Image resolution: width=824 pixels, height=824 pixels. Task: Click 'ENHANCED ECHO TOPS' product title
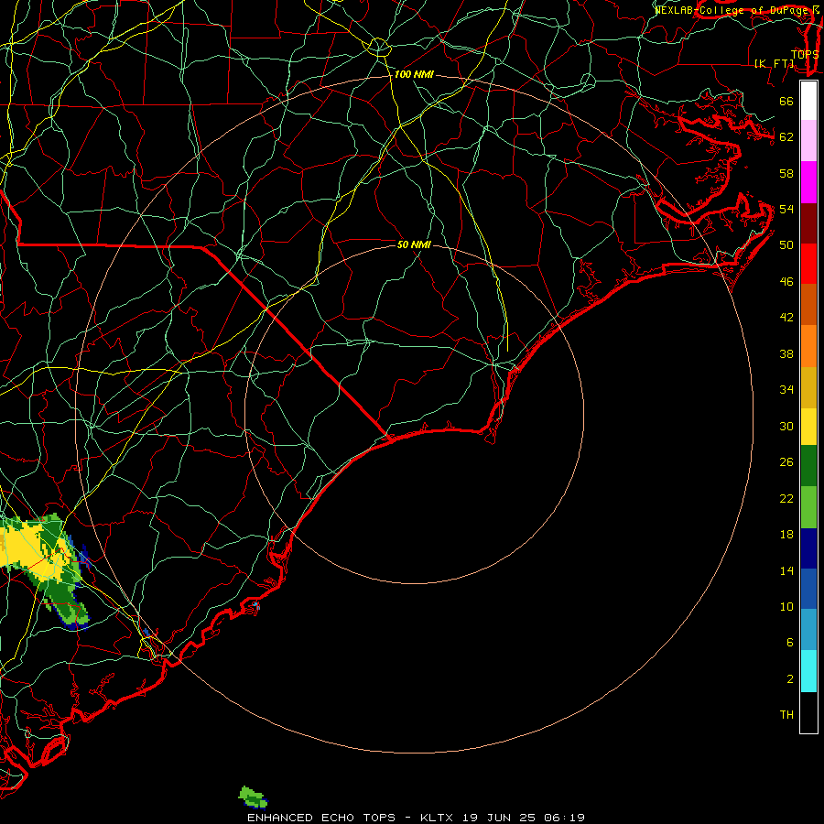[321, 818]
